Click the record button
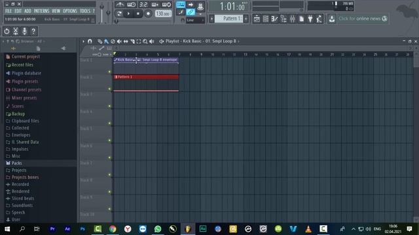The width and height of the screenshot is (419, 235). (x=148, y=13)
